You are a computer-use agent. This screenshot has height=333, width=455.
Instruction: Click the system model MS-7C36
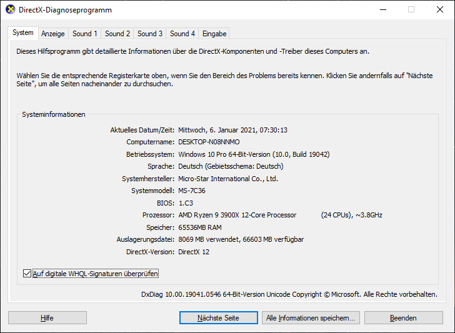(x=192, y=191)
